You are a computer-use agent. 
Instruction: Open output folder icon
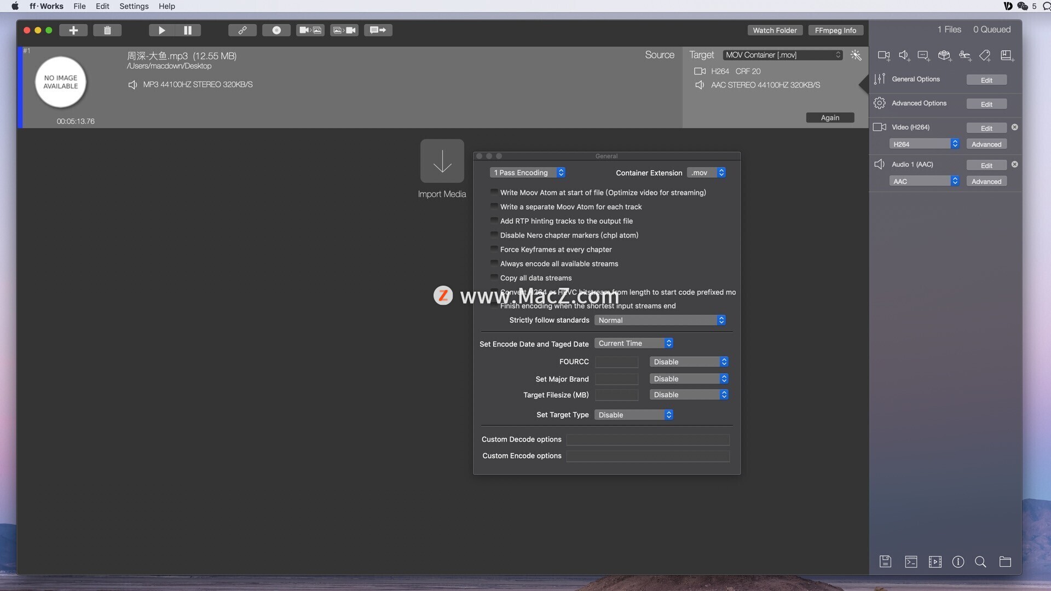click(1005, 561)
